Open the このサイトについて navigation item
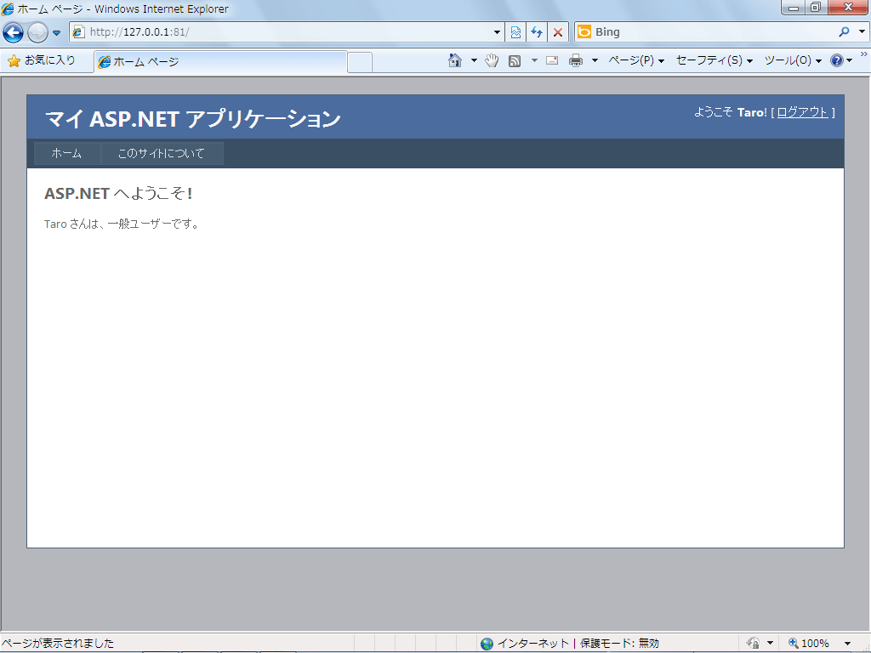Image resolution: width=871 pixels, height=653 pixels. [162, 153]
